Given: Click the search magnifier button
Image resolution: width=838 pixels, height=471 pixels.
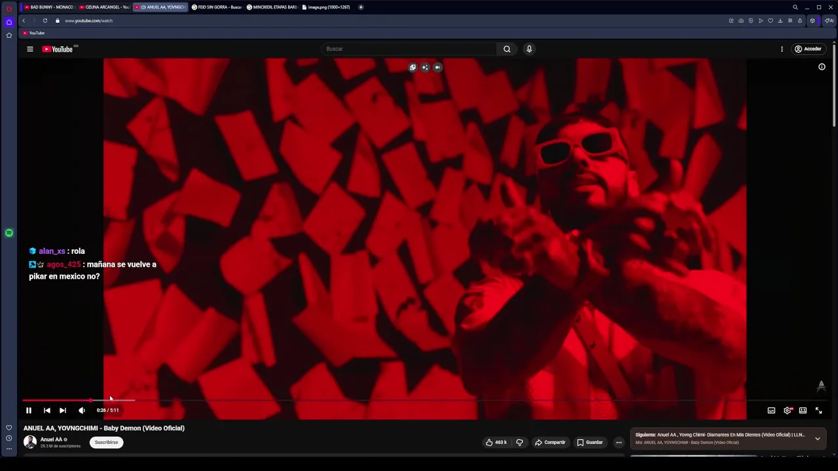Looking at the screenshot, I should (507, 49).
